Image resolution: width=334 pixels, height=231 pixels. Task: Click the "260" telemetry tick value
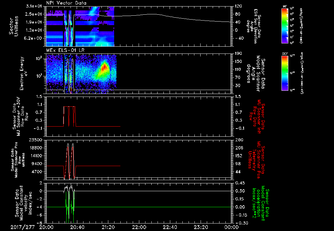pos(238,140)
